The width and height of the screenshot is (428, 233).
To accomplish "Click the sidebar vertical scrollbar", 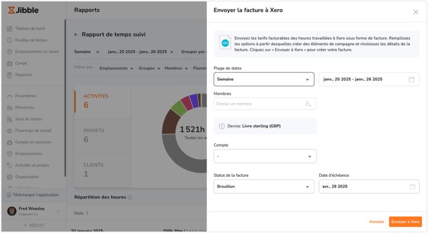I will (65, 98).
